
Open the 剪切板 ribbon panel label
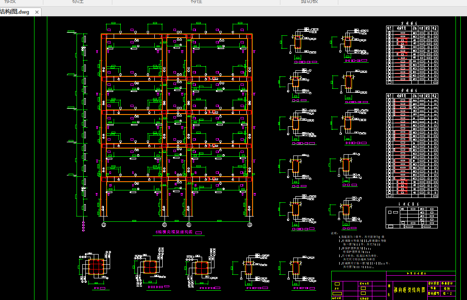[309, 1]
